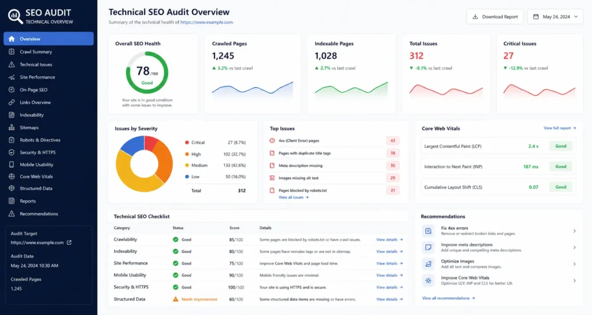Click the Critical Issues 27 value
The height and width of the screenshot is (315, 592).
509,56
